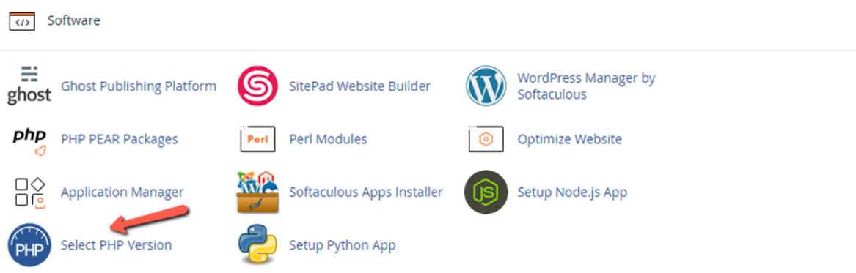Go to Setup Python App link
856x273 pixels.
tap(343, 246)
